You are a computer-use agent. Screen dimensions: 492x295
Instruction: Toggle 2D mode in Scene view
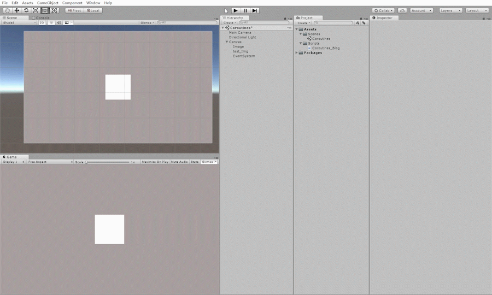point(42,22)
